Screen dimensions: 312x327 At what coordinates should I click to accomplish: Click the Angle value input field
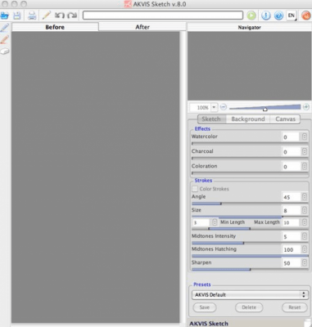coord(292,197)
